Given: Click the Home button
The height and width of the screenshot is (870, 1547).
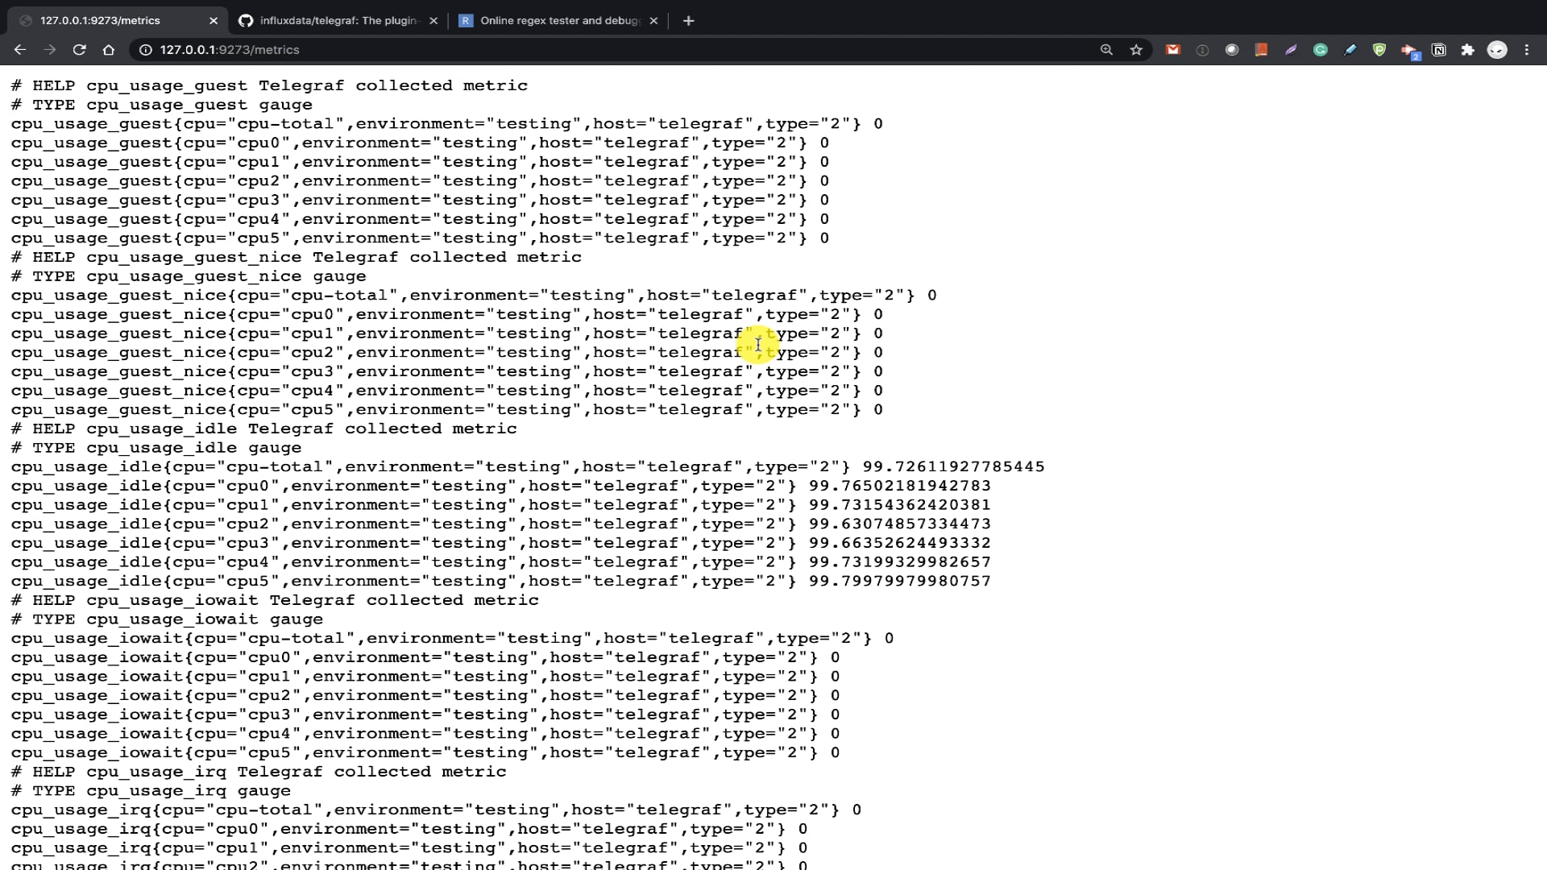Looking at the screenshot, I should pyautogui.click(x=109, y=50).
